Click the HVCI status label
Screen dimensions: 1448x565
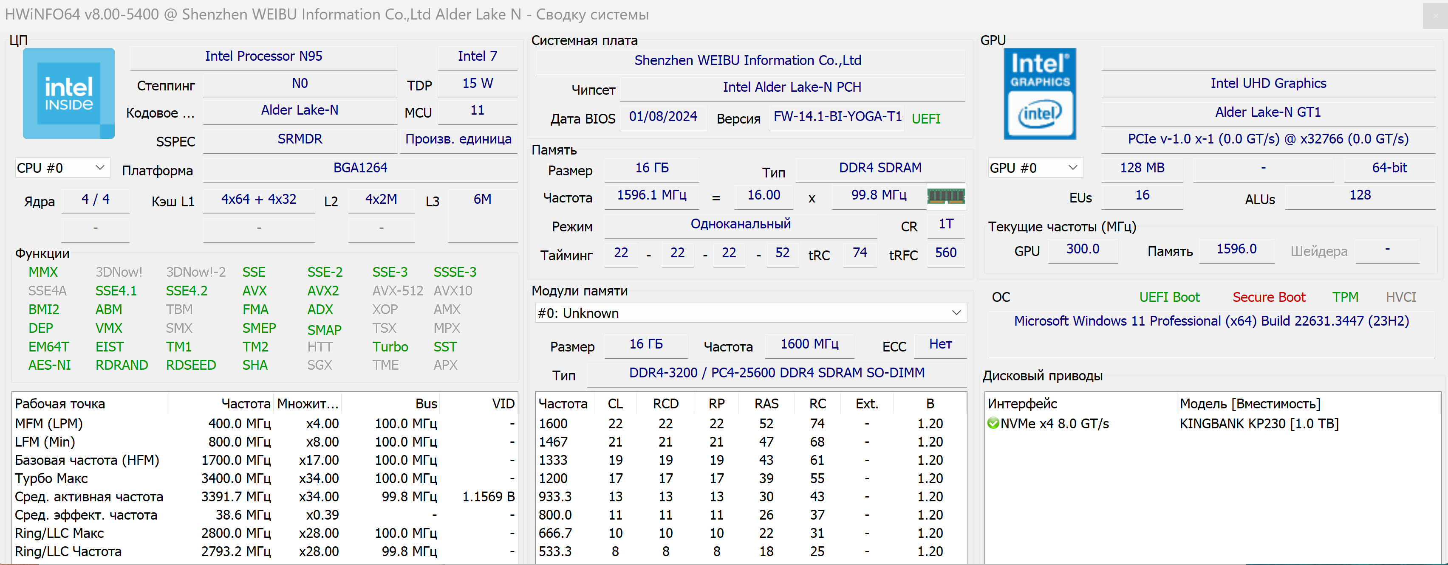[x=1400, y=297]
